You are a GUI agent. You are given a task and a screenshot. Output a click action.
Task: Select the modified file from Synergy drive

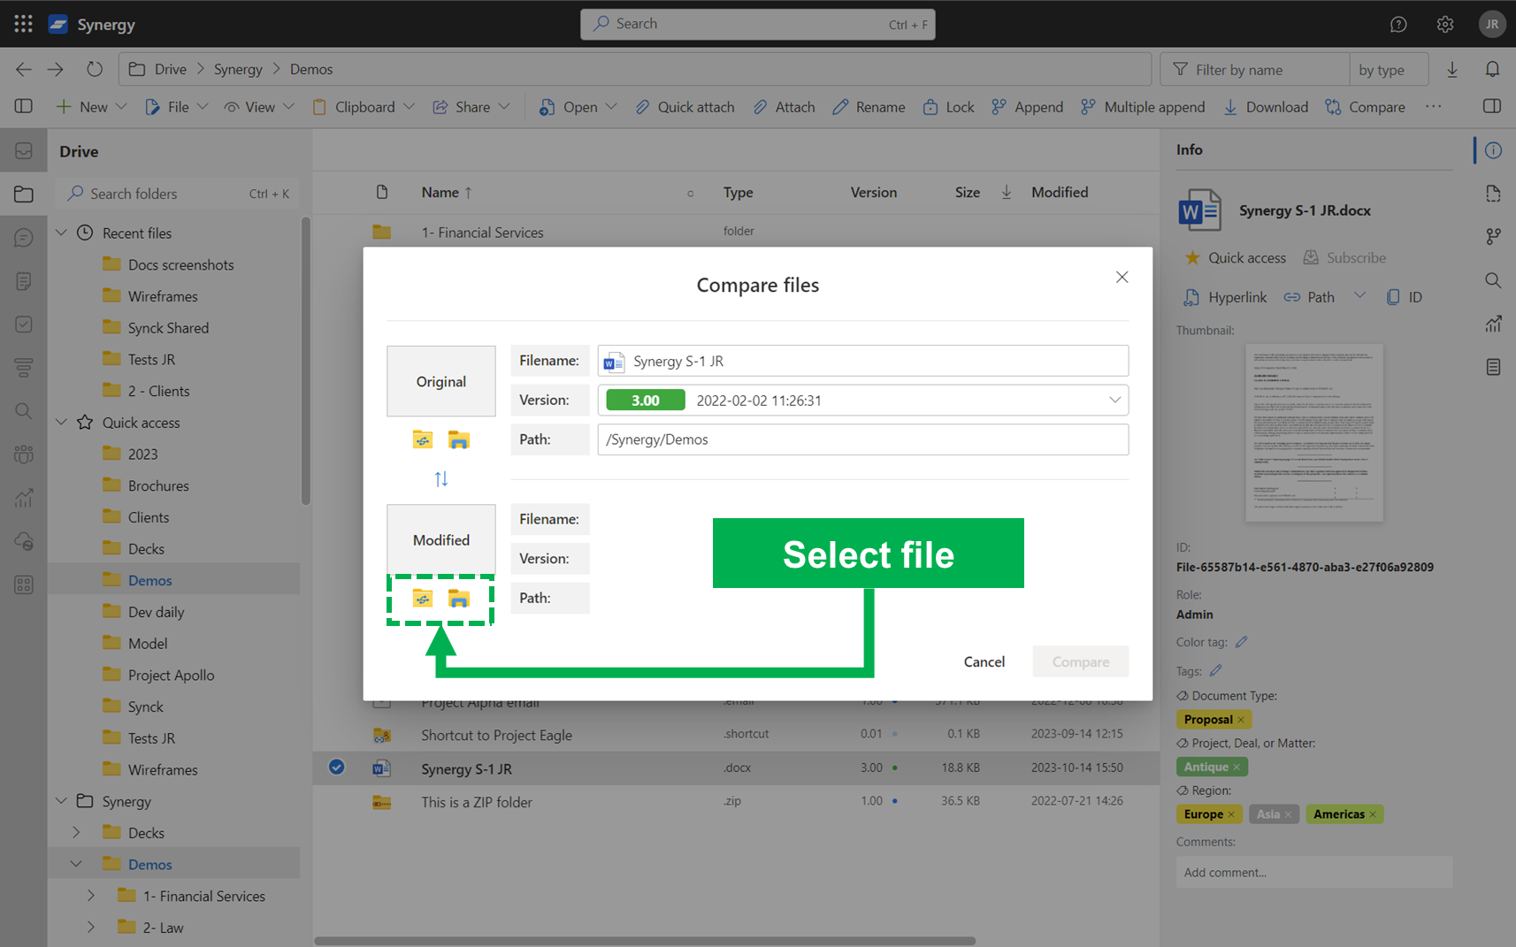423,599
